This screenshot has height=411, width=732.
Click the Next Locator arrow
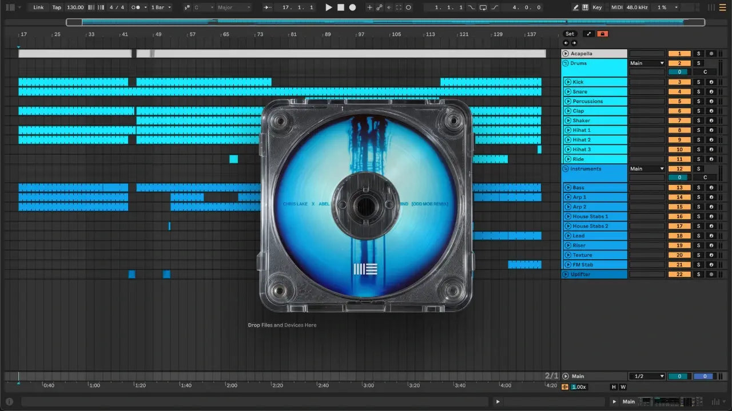click(574, 43)
